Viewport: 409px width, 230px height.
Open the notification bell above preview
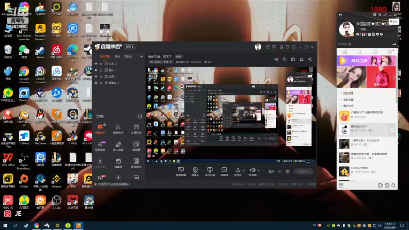[301, 59]
